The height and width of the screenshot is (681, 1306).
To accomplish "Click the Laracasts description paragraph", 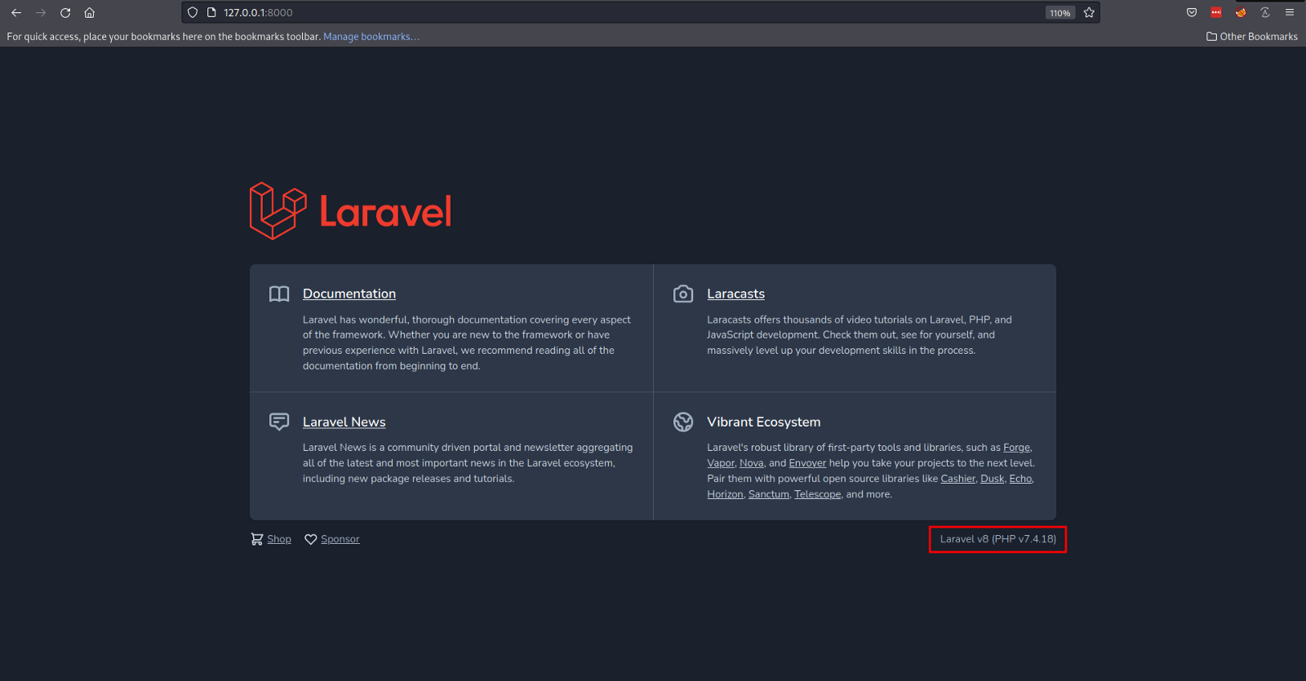I will (860, 335).
